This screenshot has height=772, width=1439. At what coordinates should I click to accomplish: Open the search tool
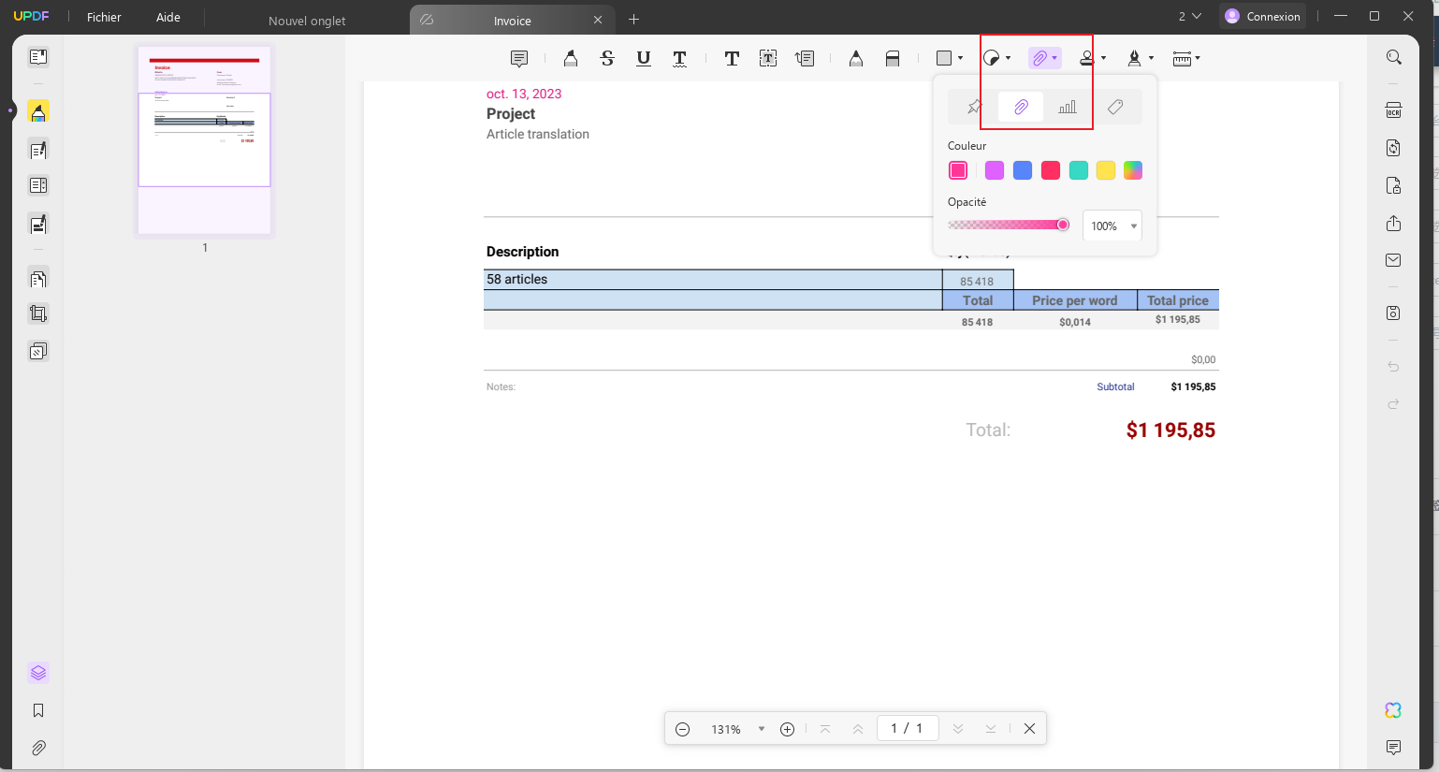tap(1394, 57)
